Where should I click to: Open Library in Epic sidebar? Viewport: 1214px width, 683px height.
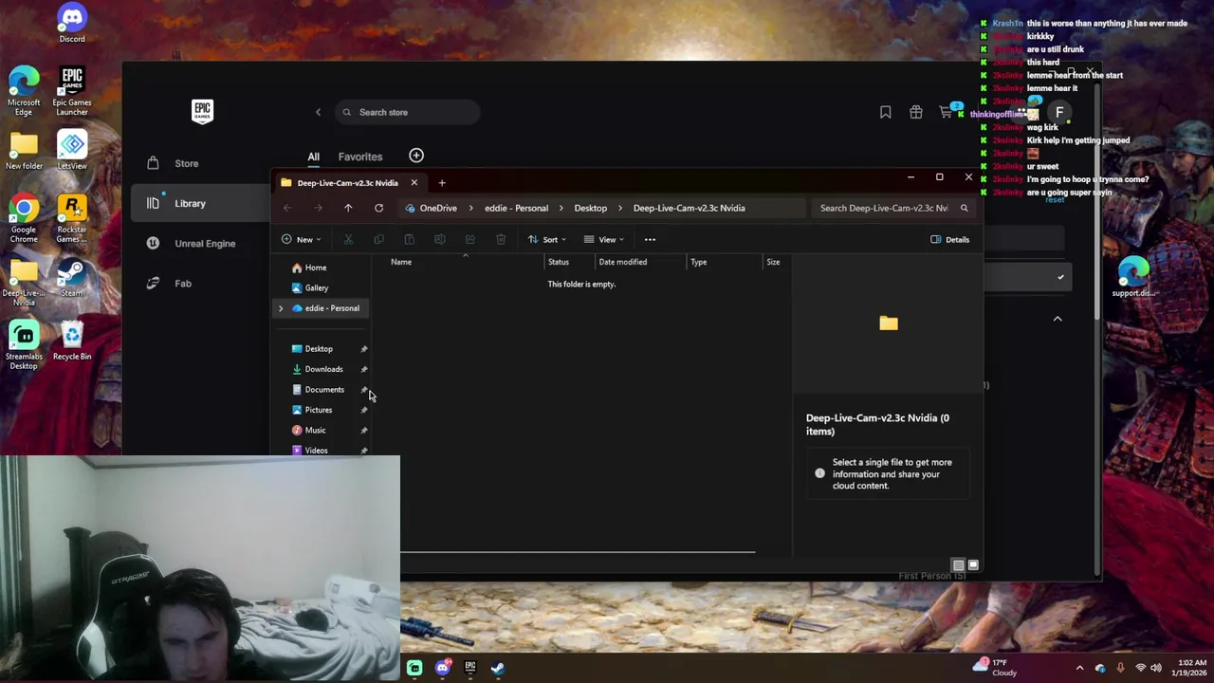[200, 203]
